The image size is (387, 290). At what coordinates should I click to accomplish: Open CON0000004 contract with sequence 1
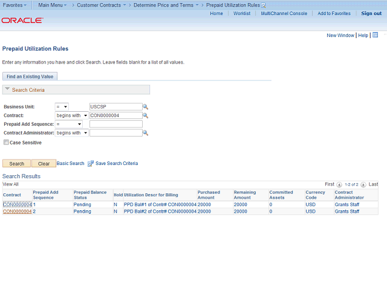[18, 205]
